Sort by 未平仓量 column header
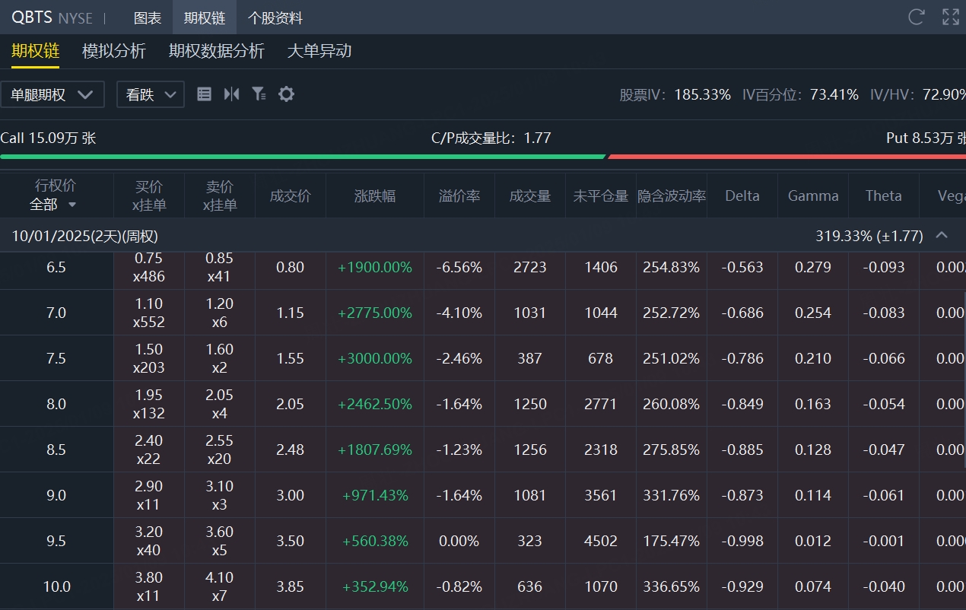 (x=601, y=195)
